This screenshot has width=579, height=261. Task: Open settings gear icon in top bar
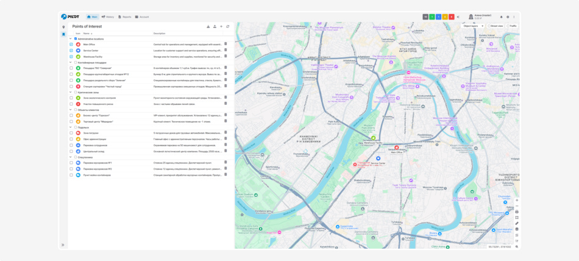508,17
